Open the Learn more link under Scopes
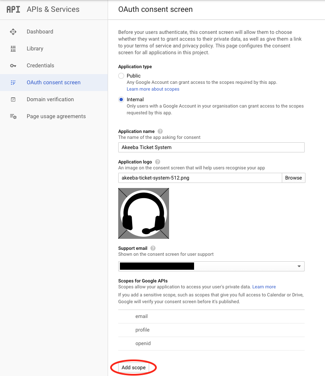This screenshot has height=376, width=325. coord(264,287)
